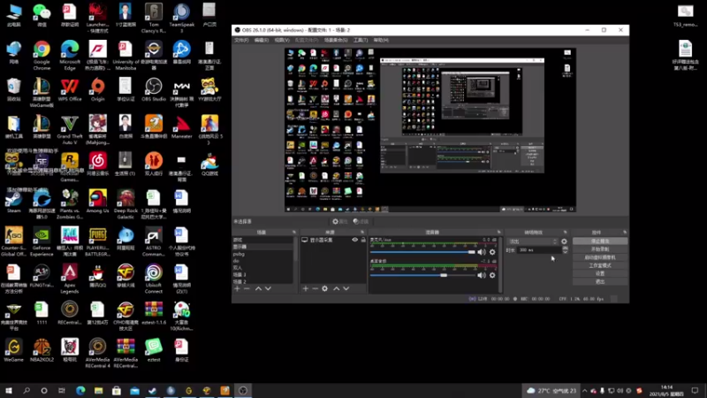Enable 工作室模式 studio mode button
The width and height of the screenshot is (707, 398).
[600, 265]
